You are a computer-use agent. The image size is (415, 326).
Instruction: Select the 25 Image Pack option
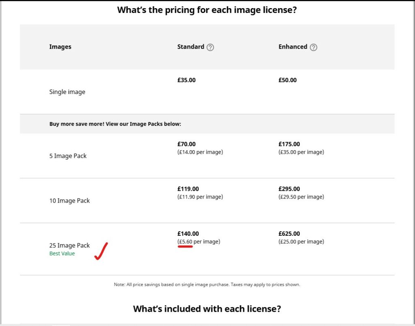pyautogui.click(x=69, y=245)
